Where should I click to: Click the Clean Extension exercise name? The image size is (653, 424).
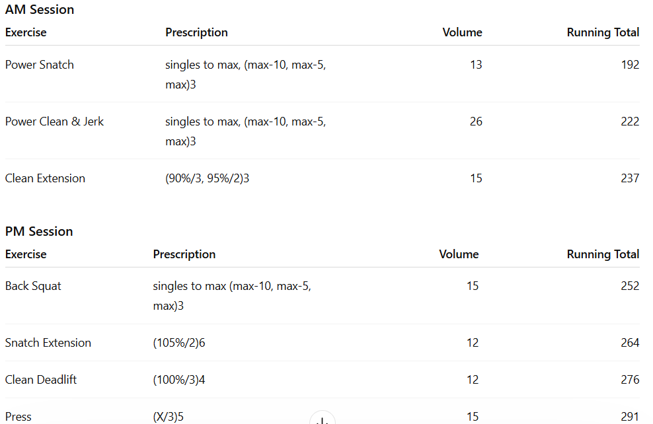point(45,178)
